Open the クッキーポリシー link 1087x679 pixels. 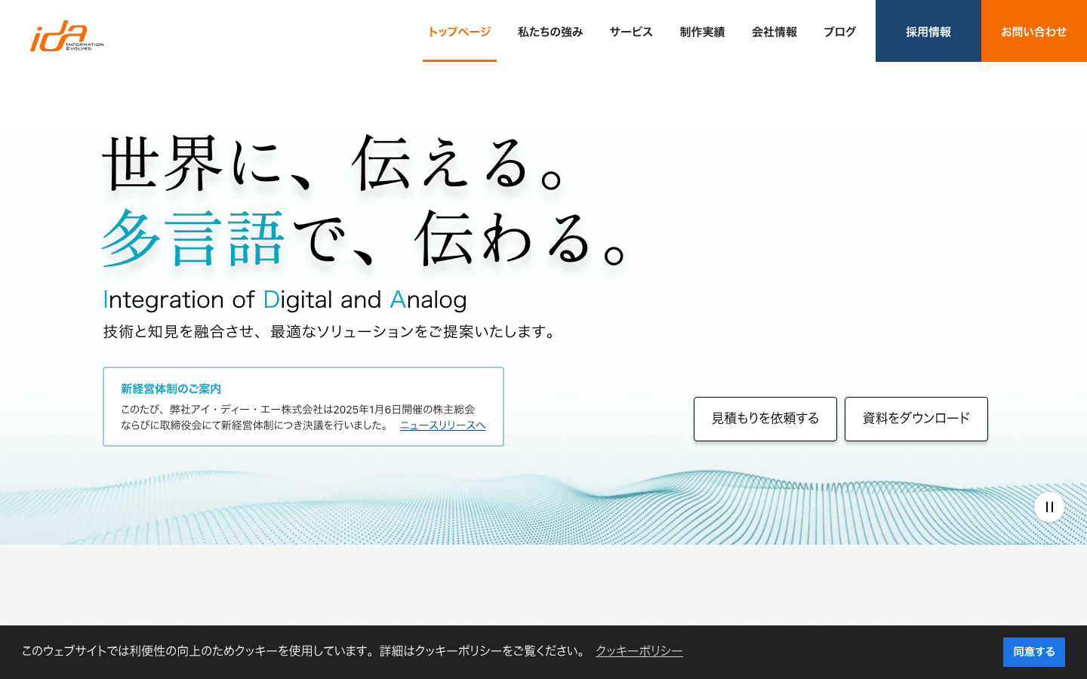[639, 651]
